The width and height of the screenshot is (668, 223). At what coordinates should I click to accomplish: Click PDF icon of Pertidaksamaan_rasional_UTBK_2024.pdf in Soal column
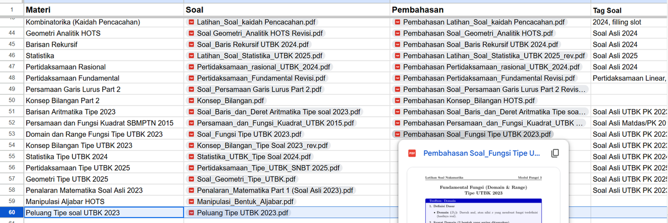tap(191, 67)
